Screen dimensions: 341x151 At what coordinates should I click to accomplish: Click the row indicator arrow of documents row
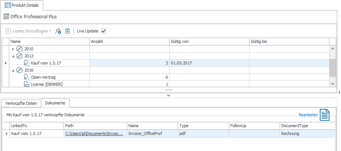tap(7, 133)
